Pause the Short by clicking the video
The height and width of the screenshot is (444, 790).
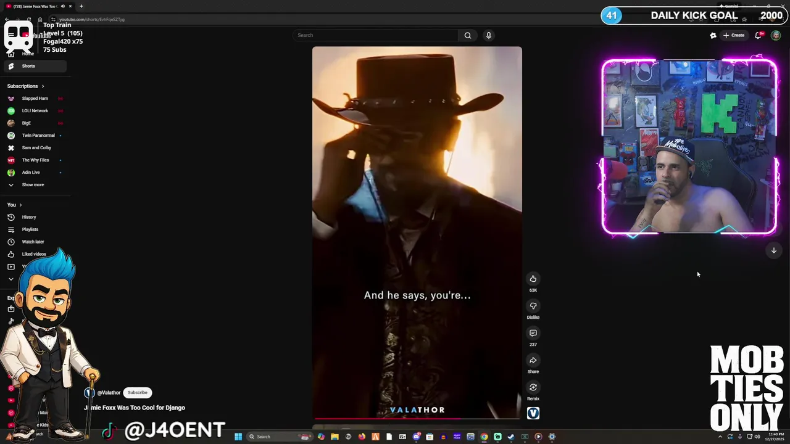point(417,232)
